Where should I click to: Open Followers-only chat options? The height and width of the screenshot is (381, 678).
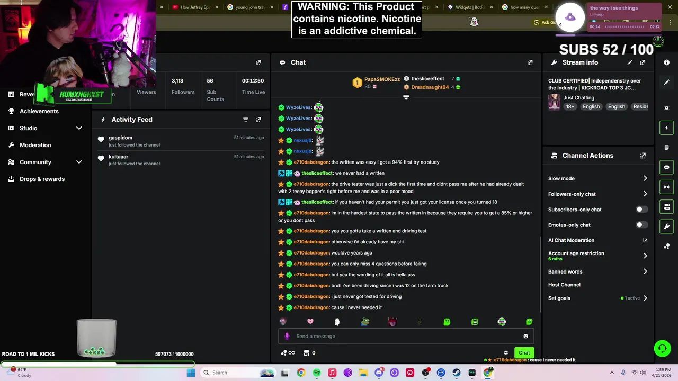tap(597, 194)
